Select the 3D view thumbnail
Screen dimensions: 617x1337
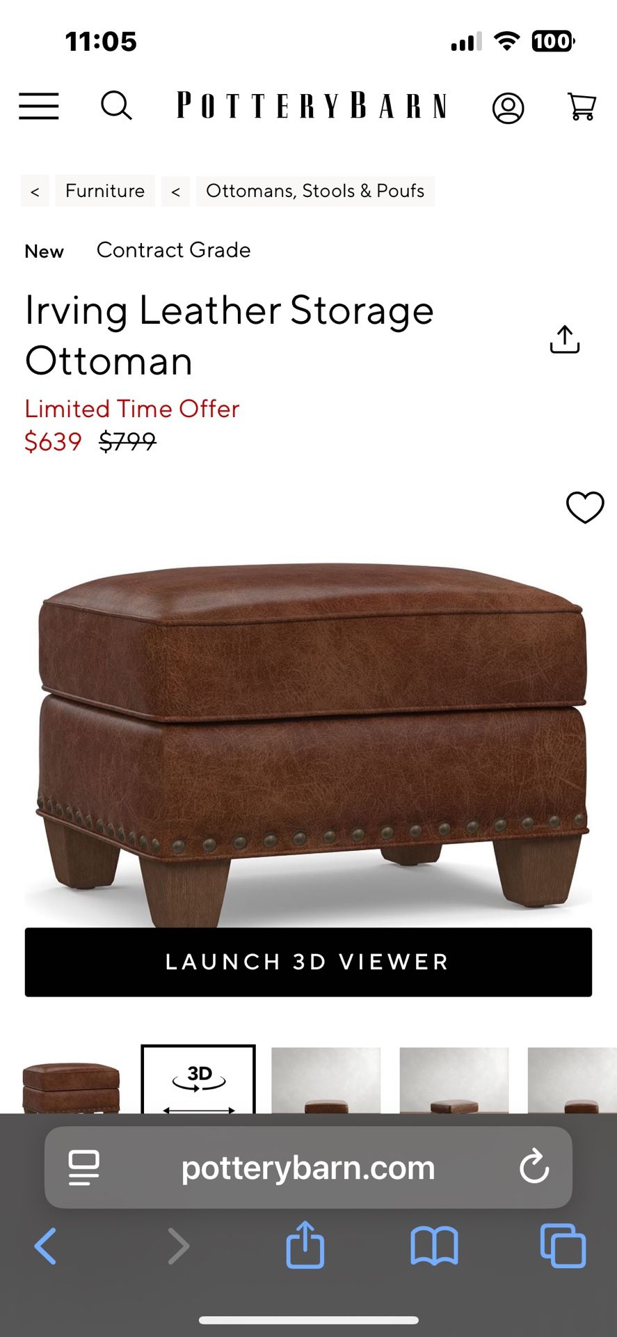coord(198,1079)
